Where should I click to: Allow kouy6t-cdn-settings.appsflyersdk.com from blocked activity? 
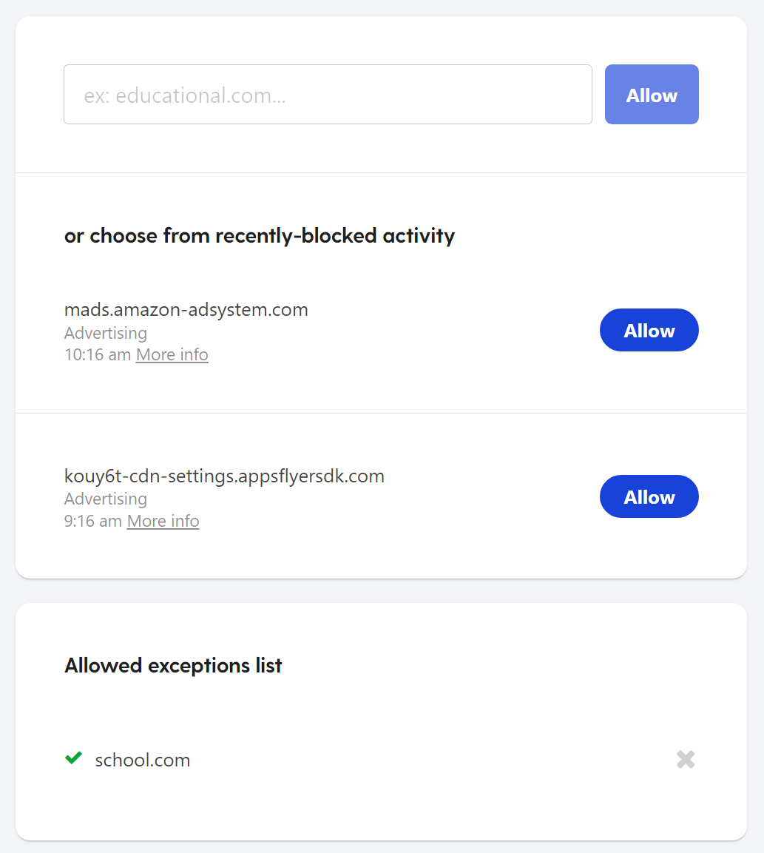pos(649,496)
